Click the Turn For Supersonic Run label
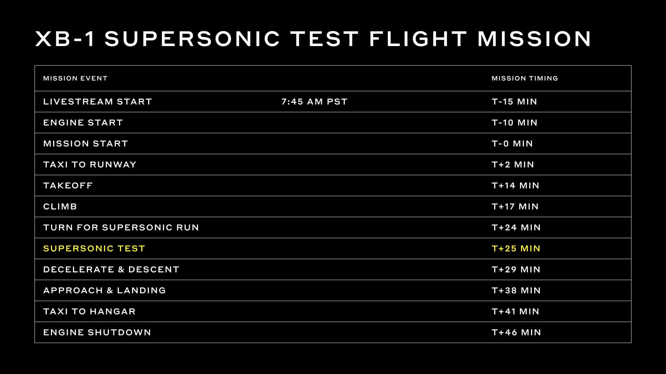 (121, 228)
